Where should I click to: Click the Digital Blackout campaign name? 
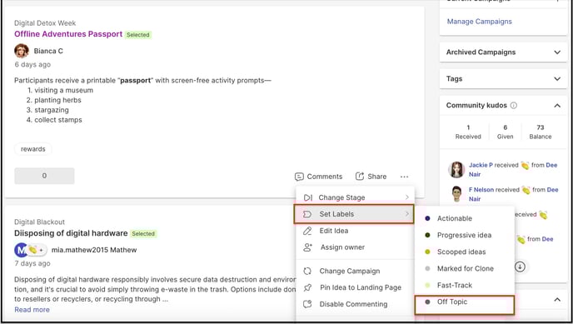tap(39, 222)
